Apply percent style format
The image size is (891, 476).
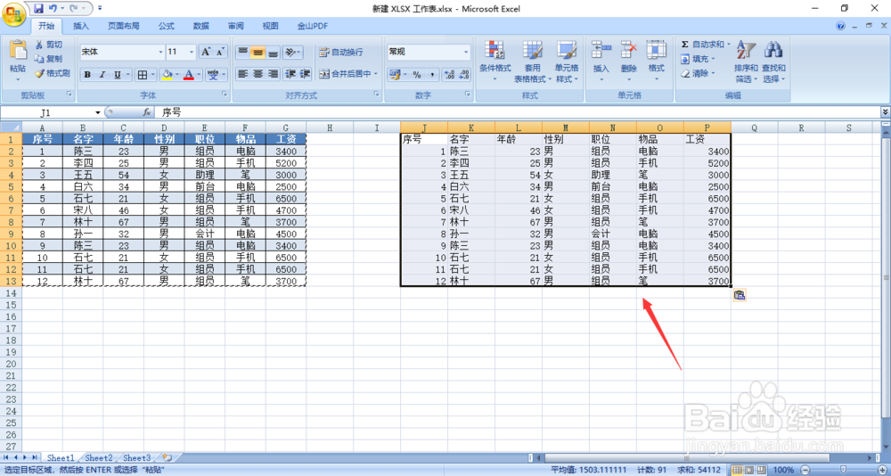click(416, 75)
